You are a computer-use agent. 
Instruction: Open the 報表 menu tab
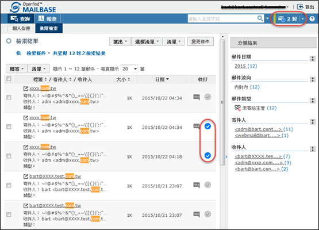(x=47, y=19)
